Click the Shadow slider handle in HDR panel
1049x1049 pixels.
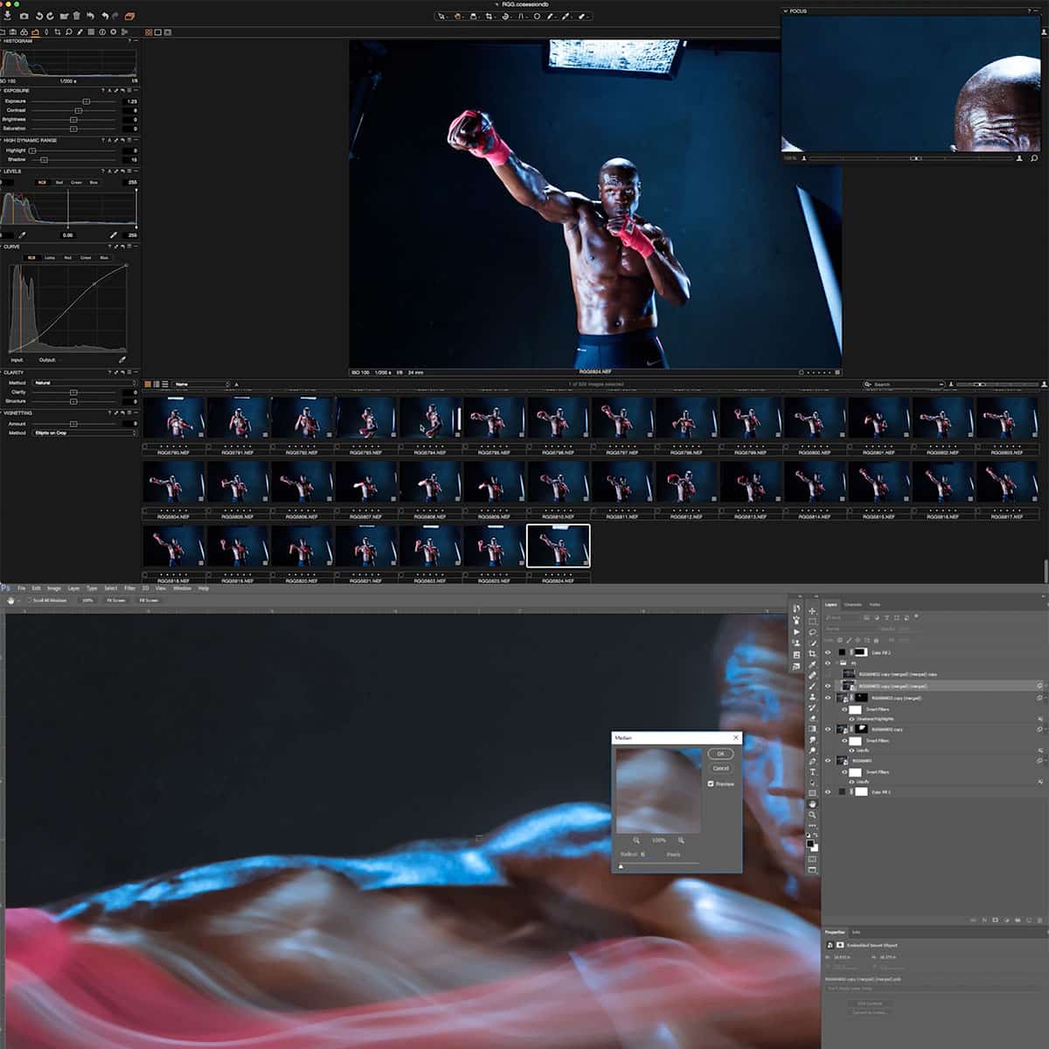click(x=44, y=160)
